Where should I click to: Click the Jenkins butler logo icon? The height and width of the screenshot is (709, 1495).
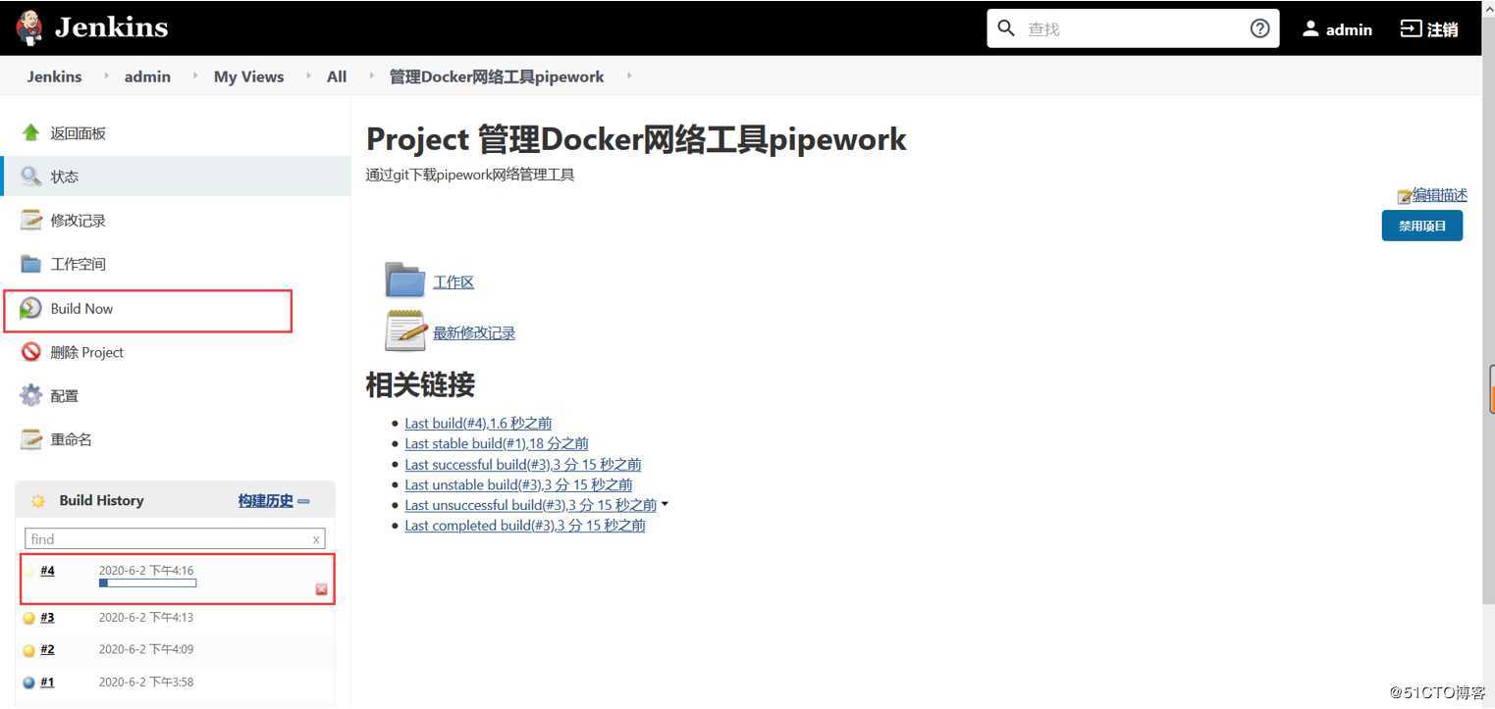point(29,27)
